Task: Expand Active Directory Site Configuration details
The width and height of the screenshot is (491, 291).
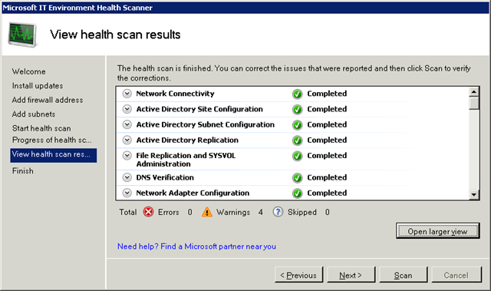Action: tap(127, 109)
